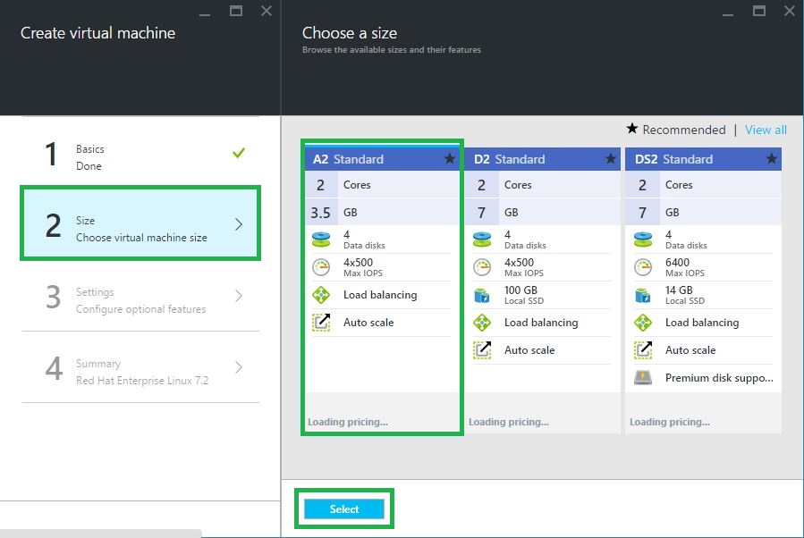Screen dimensions: 804x538
Task: Maximize the Choose a size blade
Action: [x=759, y=11]
